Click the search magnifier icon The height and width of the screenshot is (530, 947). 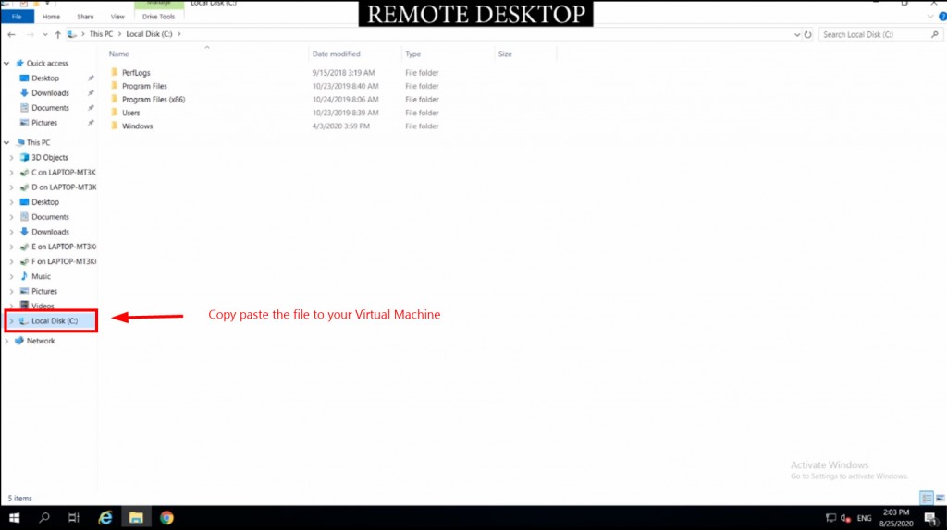[935, 35]
